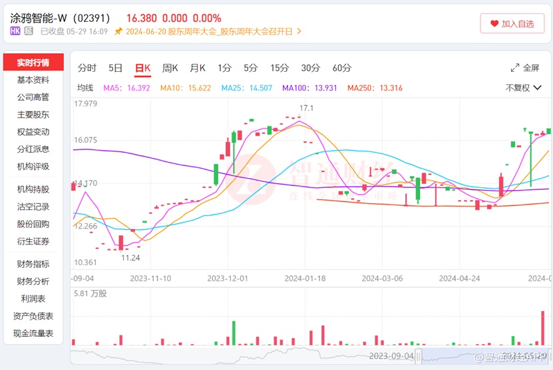Go to 公司高管 section
The width and height of the screenshot is (553, 370).
point(33,97)
